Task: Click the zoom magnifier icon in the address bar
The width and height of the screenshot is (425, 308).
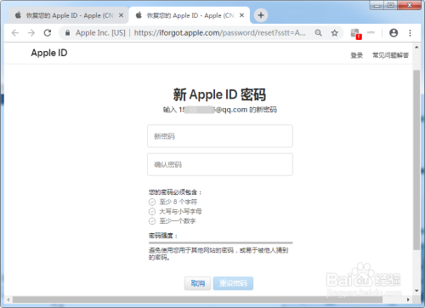Action: click(x=319, y=33)
